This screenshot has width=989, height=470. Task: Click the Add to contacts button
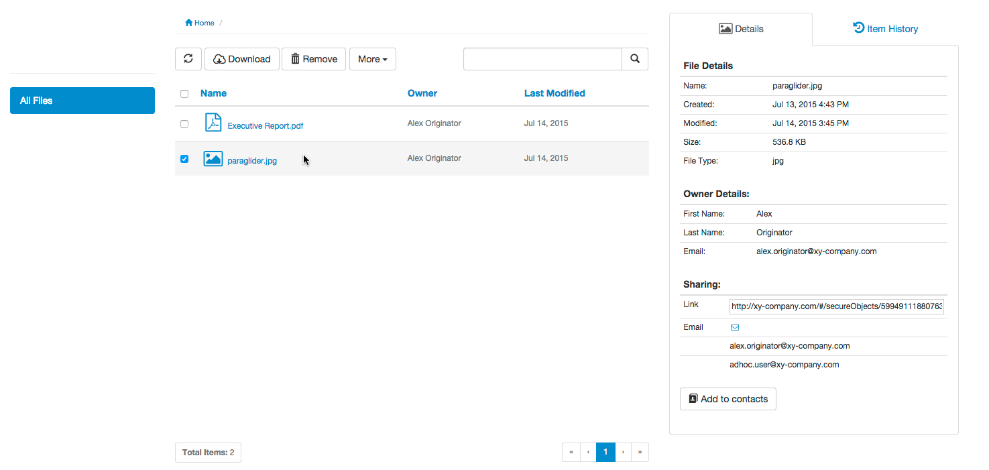click(728, 399)
